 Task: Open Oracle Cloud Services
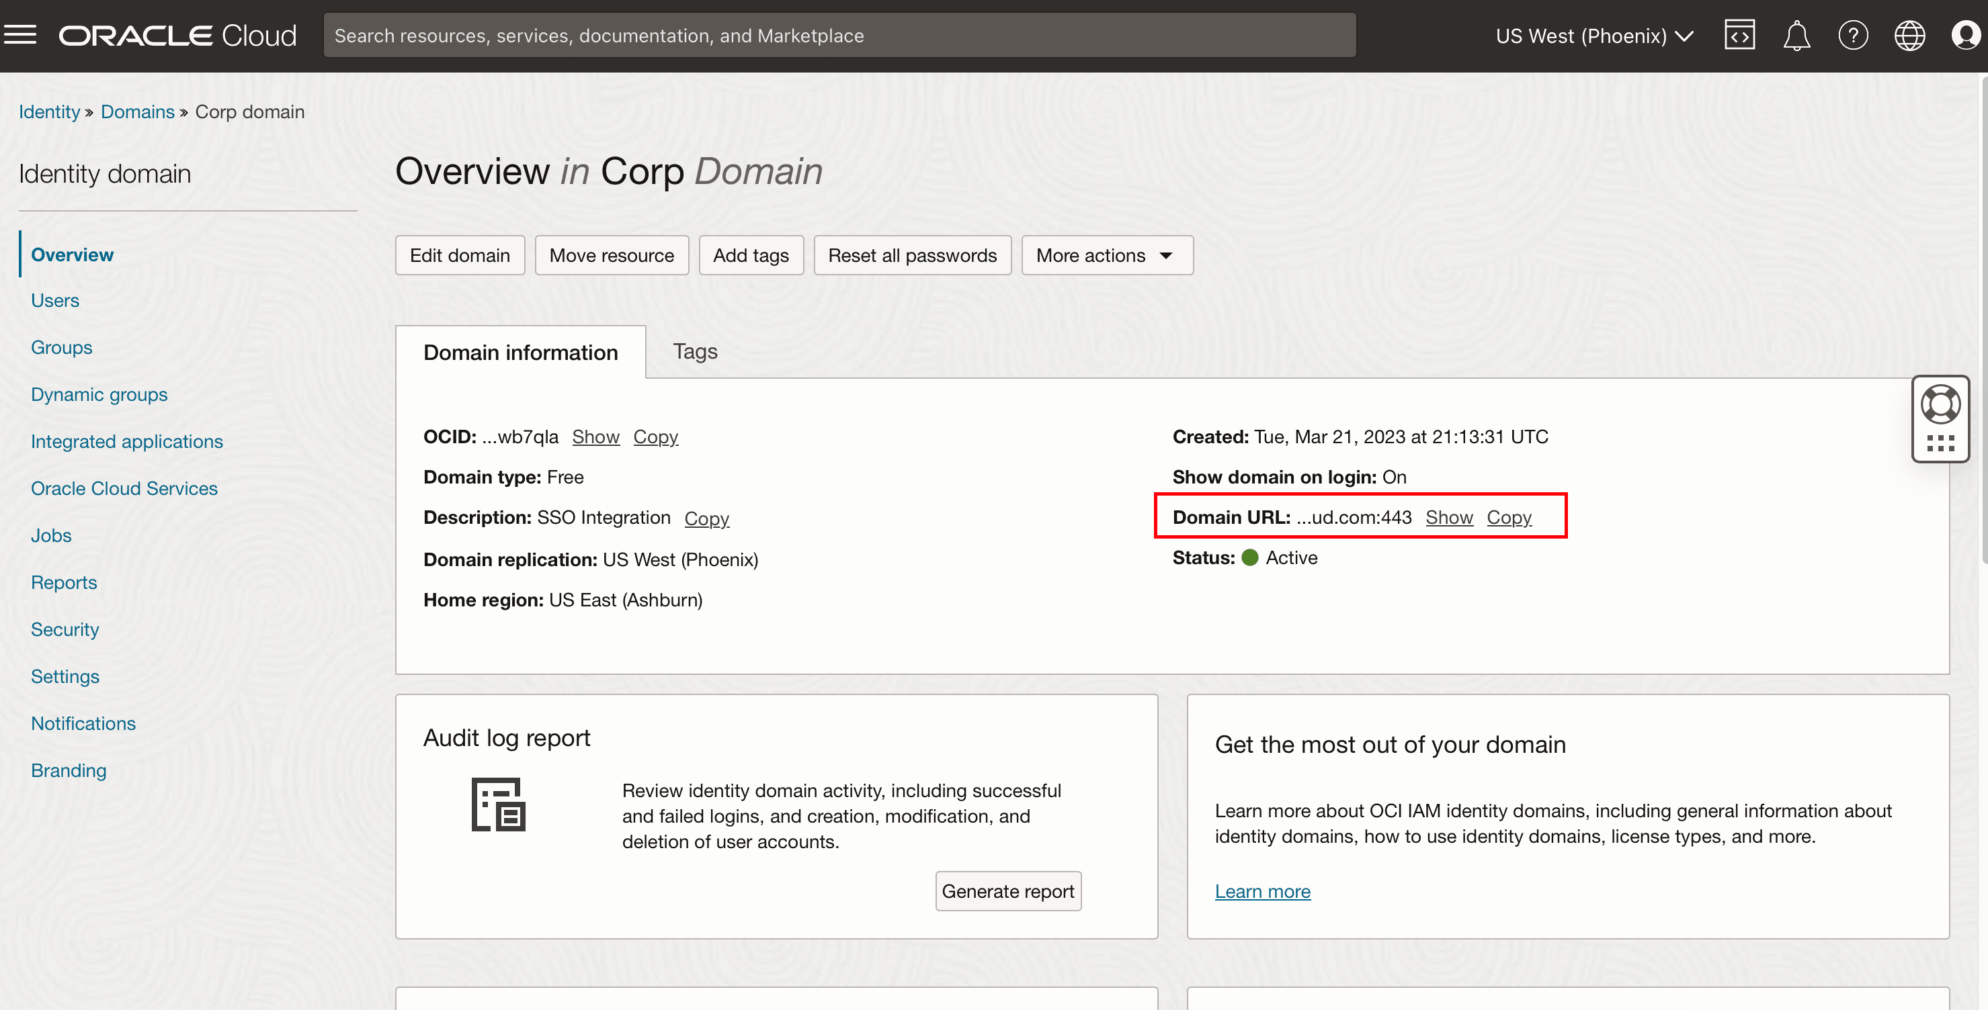(x=124, y=489)
